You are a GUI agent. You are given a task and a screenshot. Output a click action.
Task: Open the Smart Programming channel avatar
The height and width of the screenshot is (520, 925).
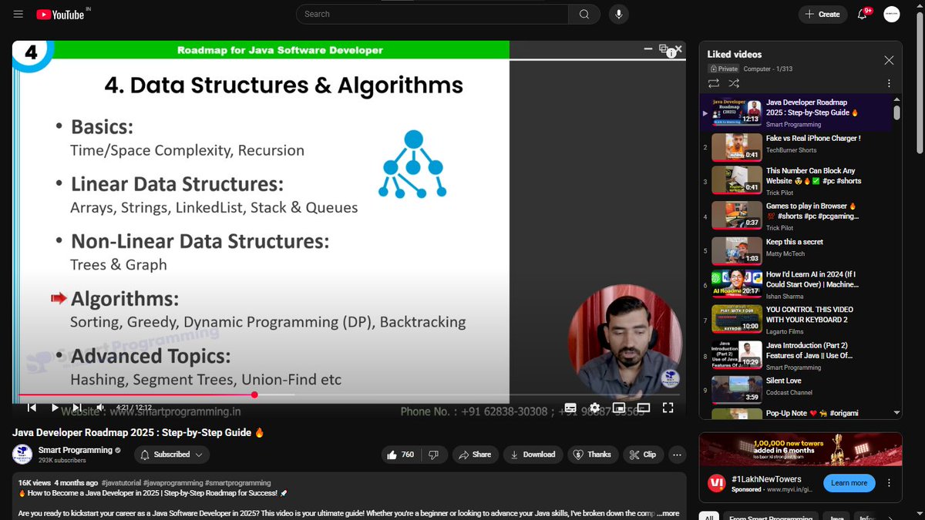22,454
